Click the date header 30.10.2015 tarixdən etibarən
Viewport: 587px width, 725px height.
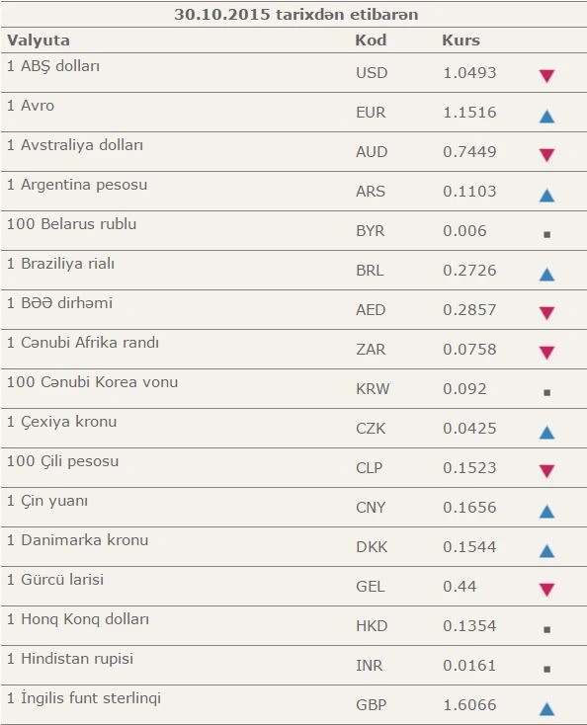coord(296,15)
